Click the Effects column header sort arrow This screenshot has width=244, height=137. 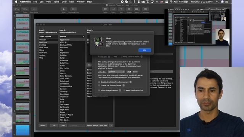[x=83, y=37]
